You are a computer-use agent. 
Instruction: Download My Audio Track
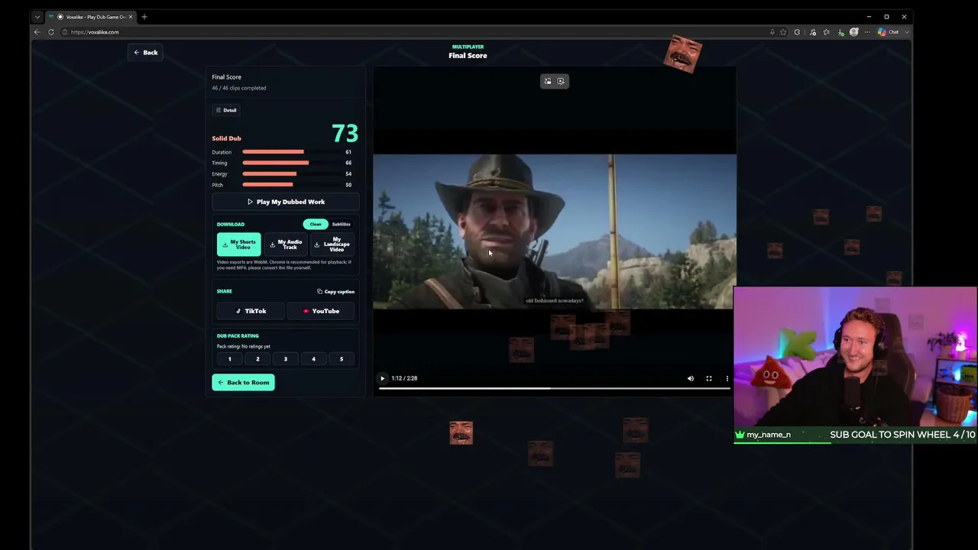pos(286,244)
